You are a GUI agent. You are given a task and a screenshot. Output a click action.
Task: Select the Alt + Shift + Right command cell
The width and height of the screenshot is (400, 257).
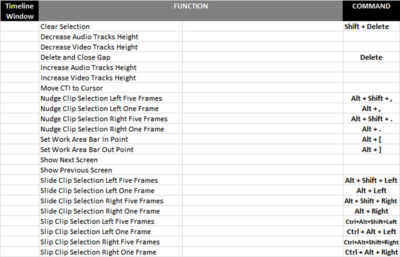click(371, 201)
